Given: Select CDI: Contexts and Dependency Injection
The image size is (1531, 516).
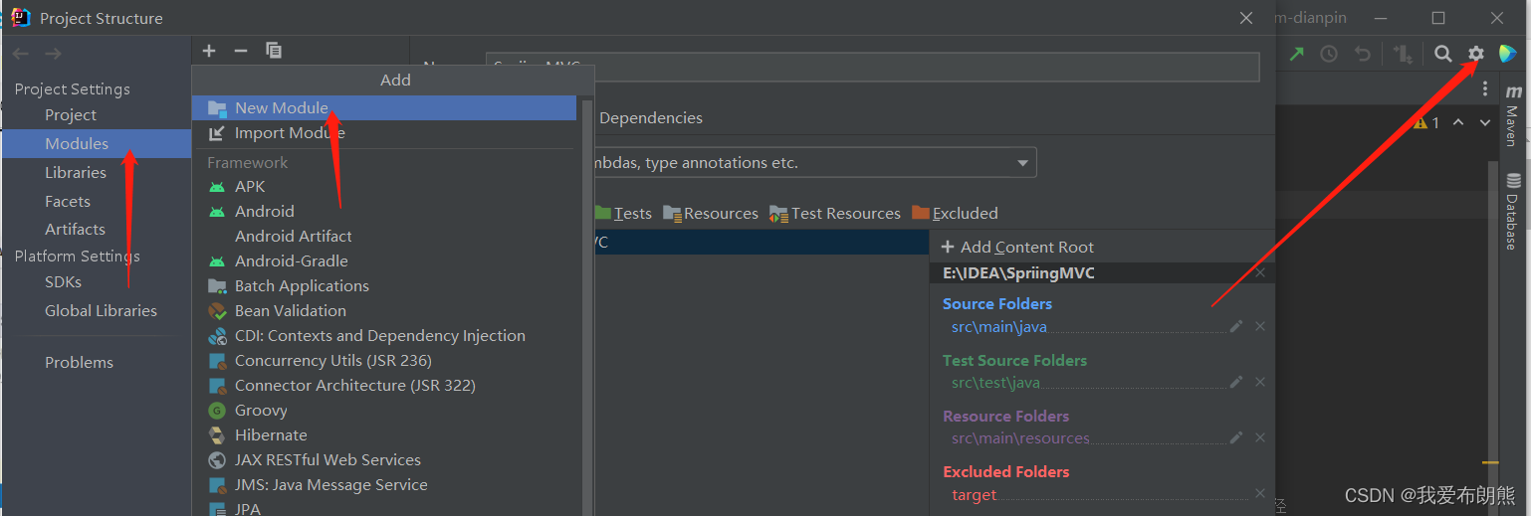Looking at the screenshot, I should [384, 335].
